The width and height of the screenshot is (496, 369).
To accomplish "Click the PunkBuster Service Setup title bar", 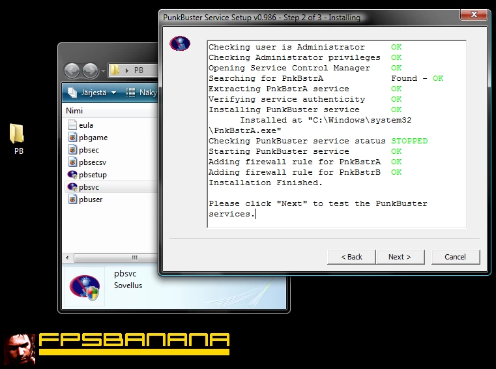I will [x=310, y=17].
